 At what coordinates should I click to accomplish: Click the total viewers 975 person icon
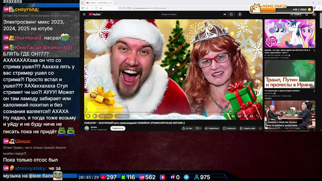[197, 177]
